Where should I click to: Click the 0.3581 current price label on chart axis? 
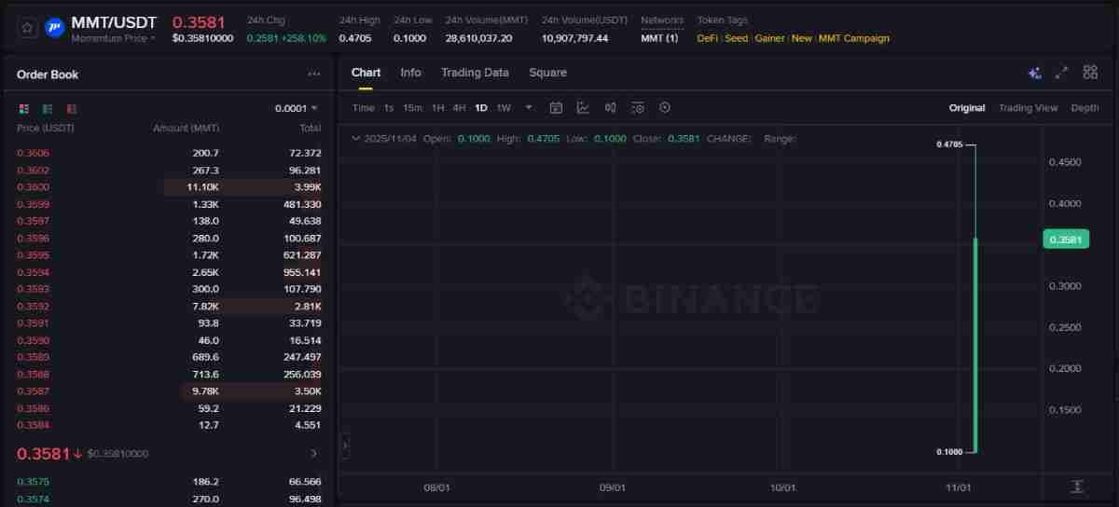1066,240
